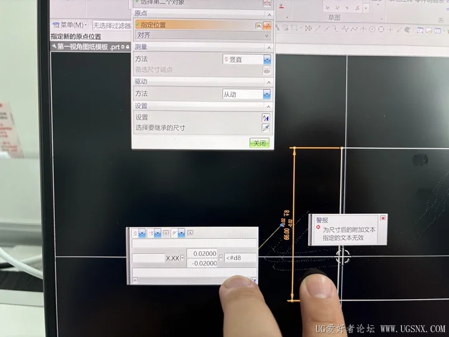Expand the sketch curve gallery arrow in ribbon
Image resolution: width=449 pixels, height=337 pixels.
365,8
